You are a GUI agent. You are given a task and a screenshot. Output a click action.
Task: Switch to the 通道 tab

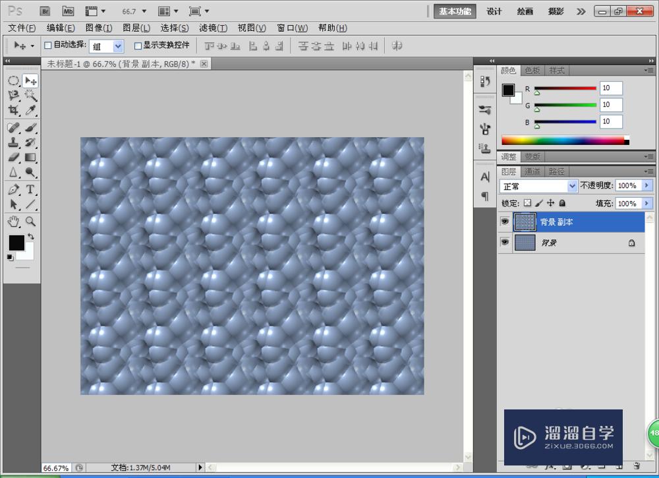tap(532, 171)
